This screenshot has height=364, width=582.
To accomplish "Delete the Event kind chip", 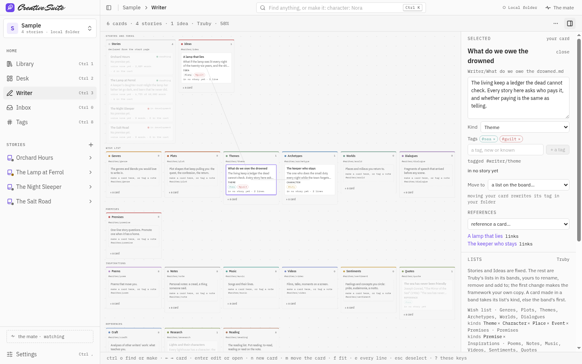I will coord(567,324).
